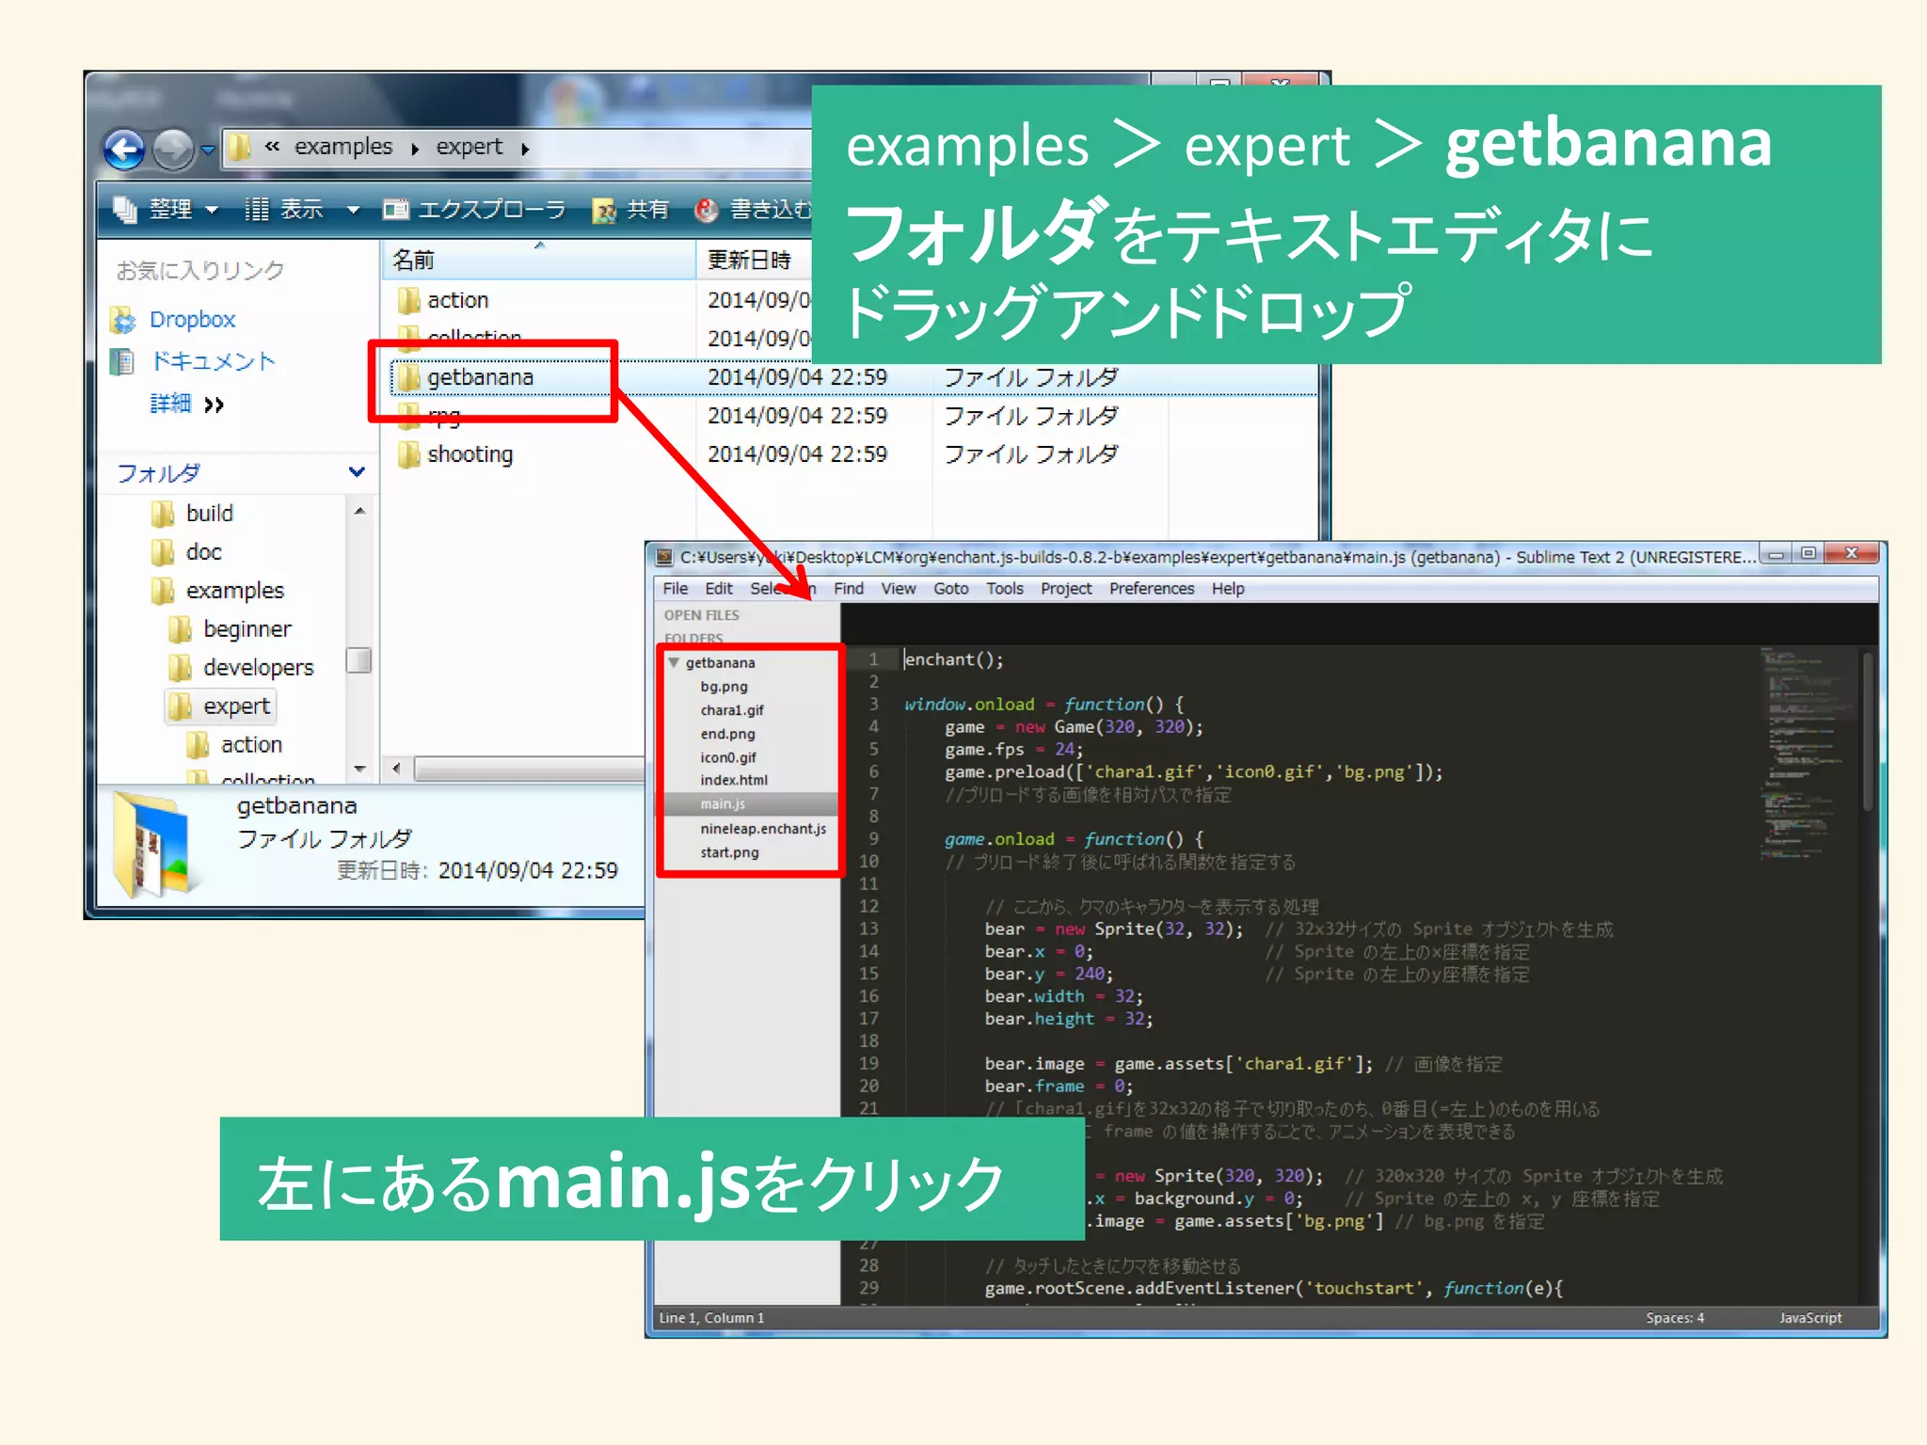Click line number 9 in the gutter

pos(873,839)
